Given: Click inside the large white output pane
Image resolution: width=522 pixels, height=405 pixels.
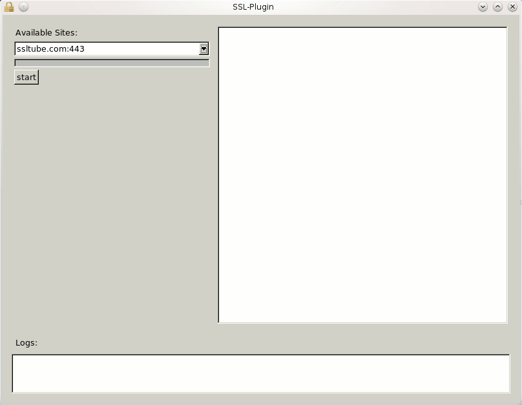Looking at the screenshot, I should pyautogui.click(x=362, y=174).
